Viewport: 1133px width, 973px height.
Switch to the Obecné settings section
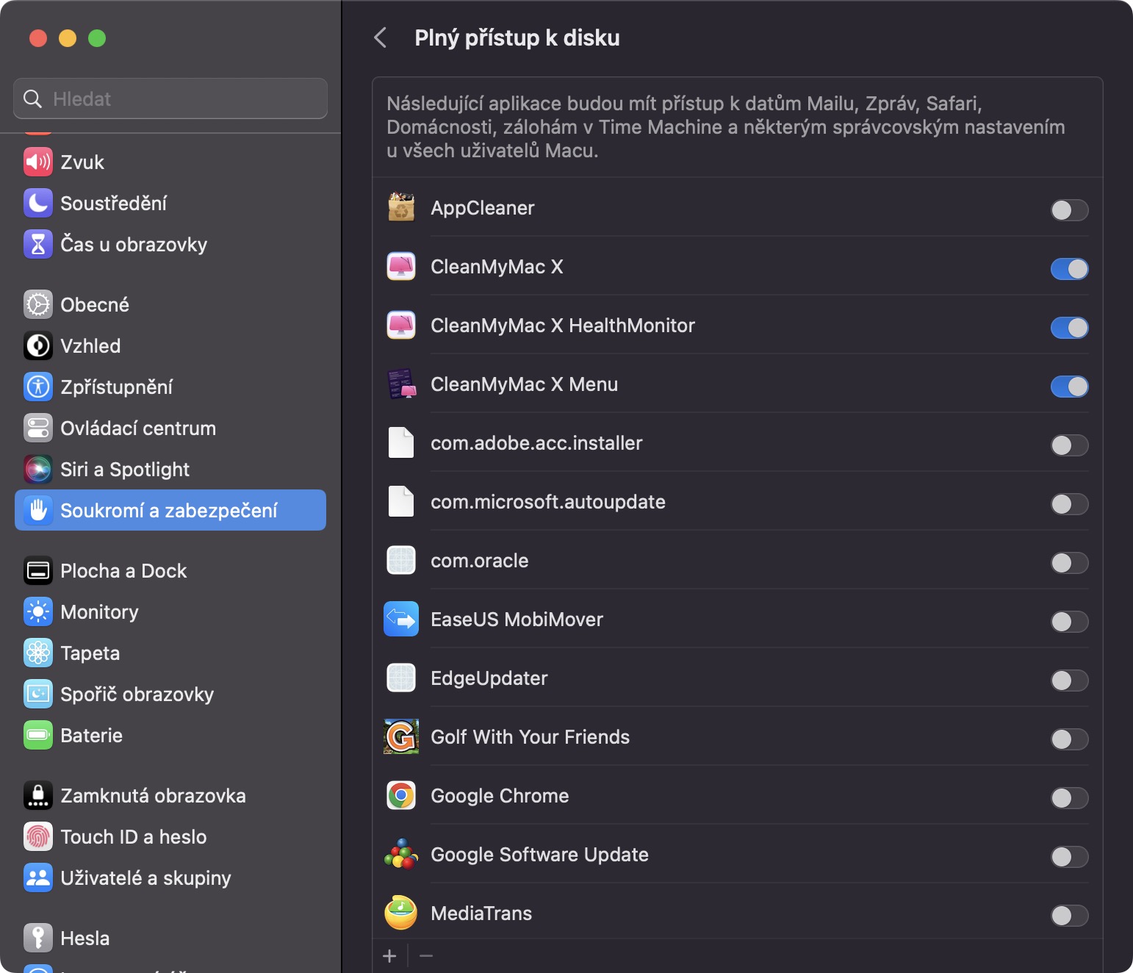pyautogui.click(x=94, y=305)
